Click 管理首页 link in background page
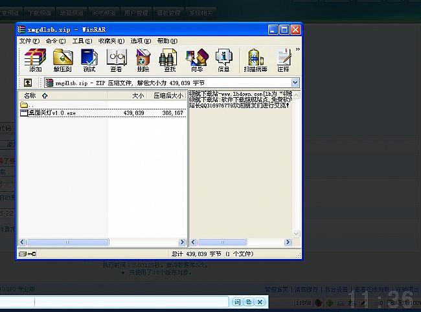 [x=277, y=289]
